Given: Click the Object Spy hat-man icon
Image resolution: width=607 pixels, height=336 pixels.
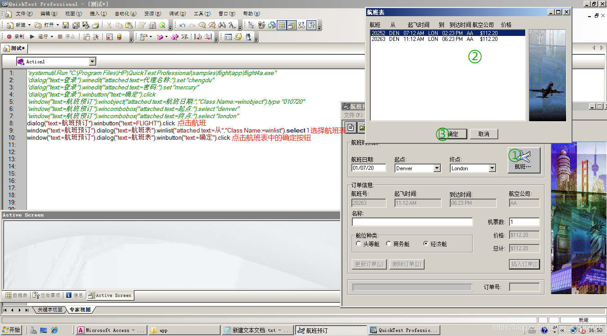Looking at the screenshot, I should pos(248,37).
